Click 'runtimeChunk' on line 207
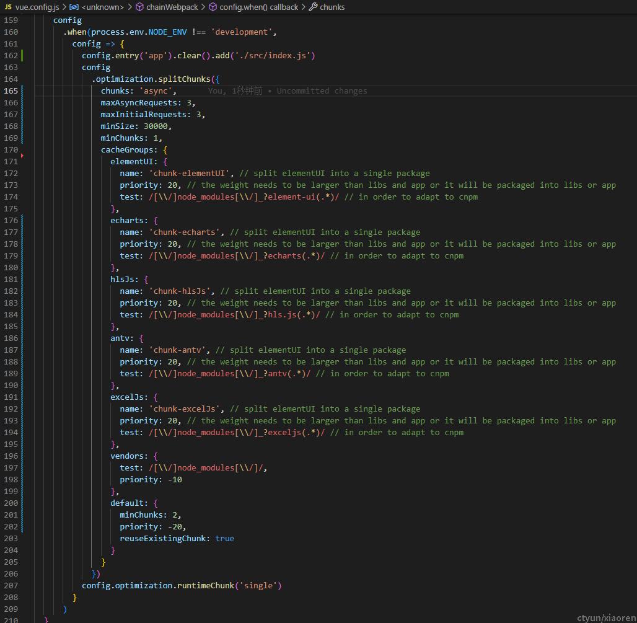This screenshot has width=637, height=623. 206,586
